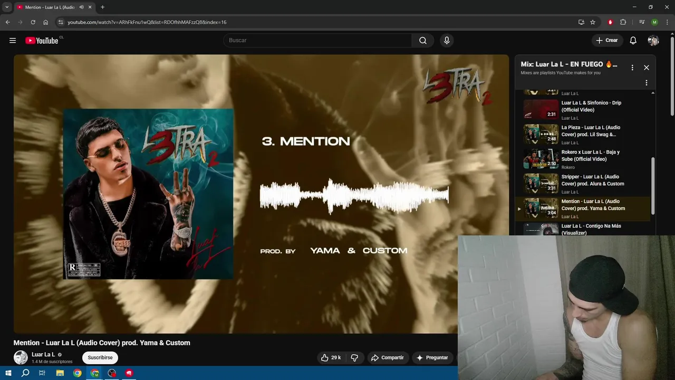Click the search magnifier button
Viewport: 675px width, 380px height.
(423, 41)
